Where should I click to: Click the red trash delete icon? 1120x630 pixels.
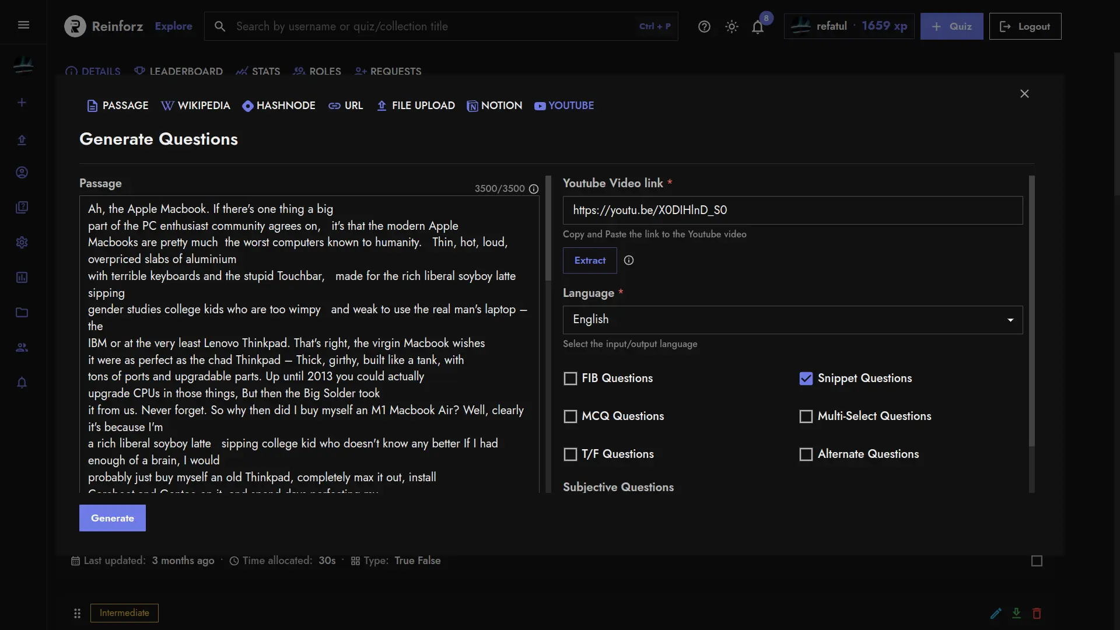(x=1037, y=613)
